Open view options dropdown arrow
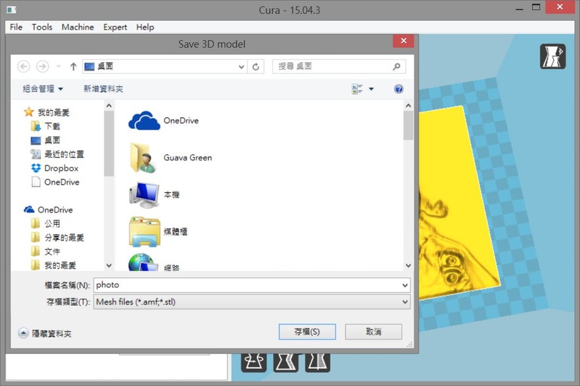This screenshot has width=580, height=386. click(x=372, y=89)
